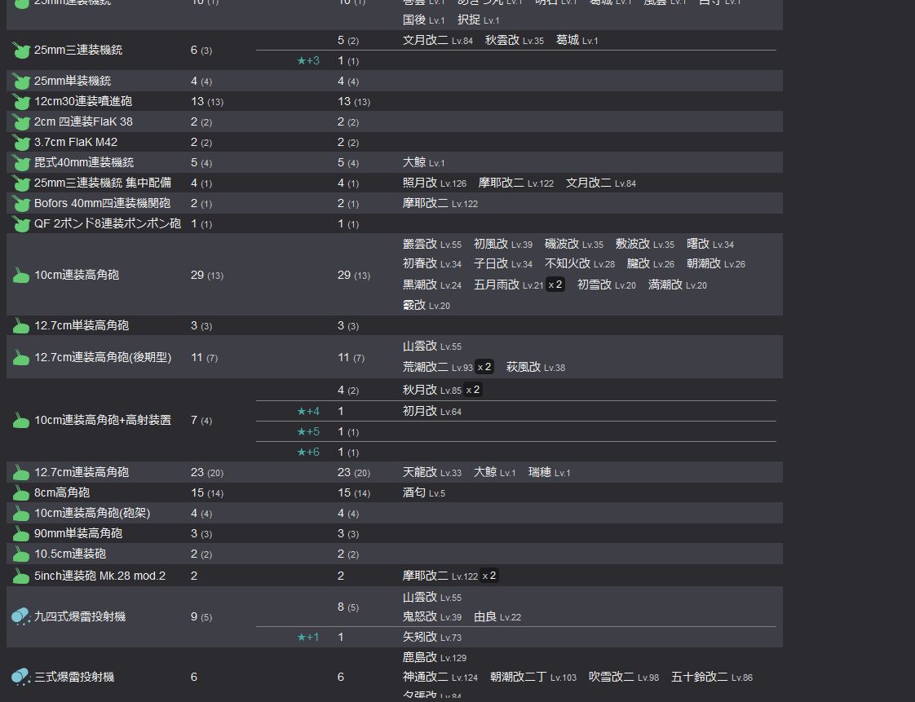The image size is (915, 702).
Task: Click the 8cm高角砲 icon
Action: [x=21, y=492]
